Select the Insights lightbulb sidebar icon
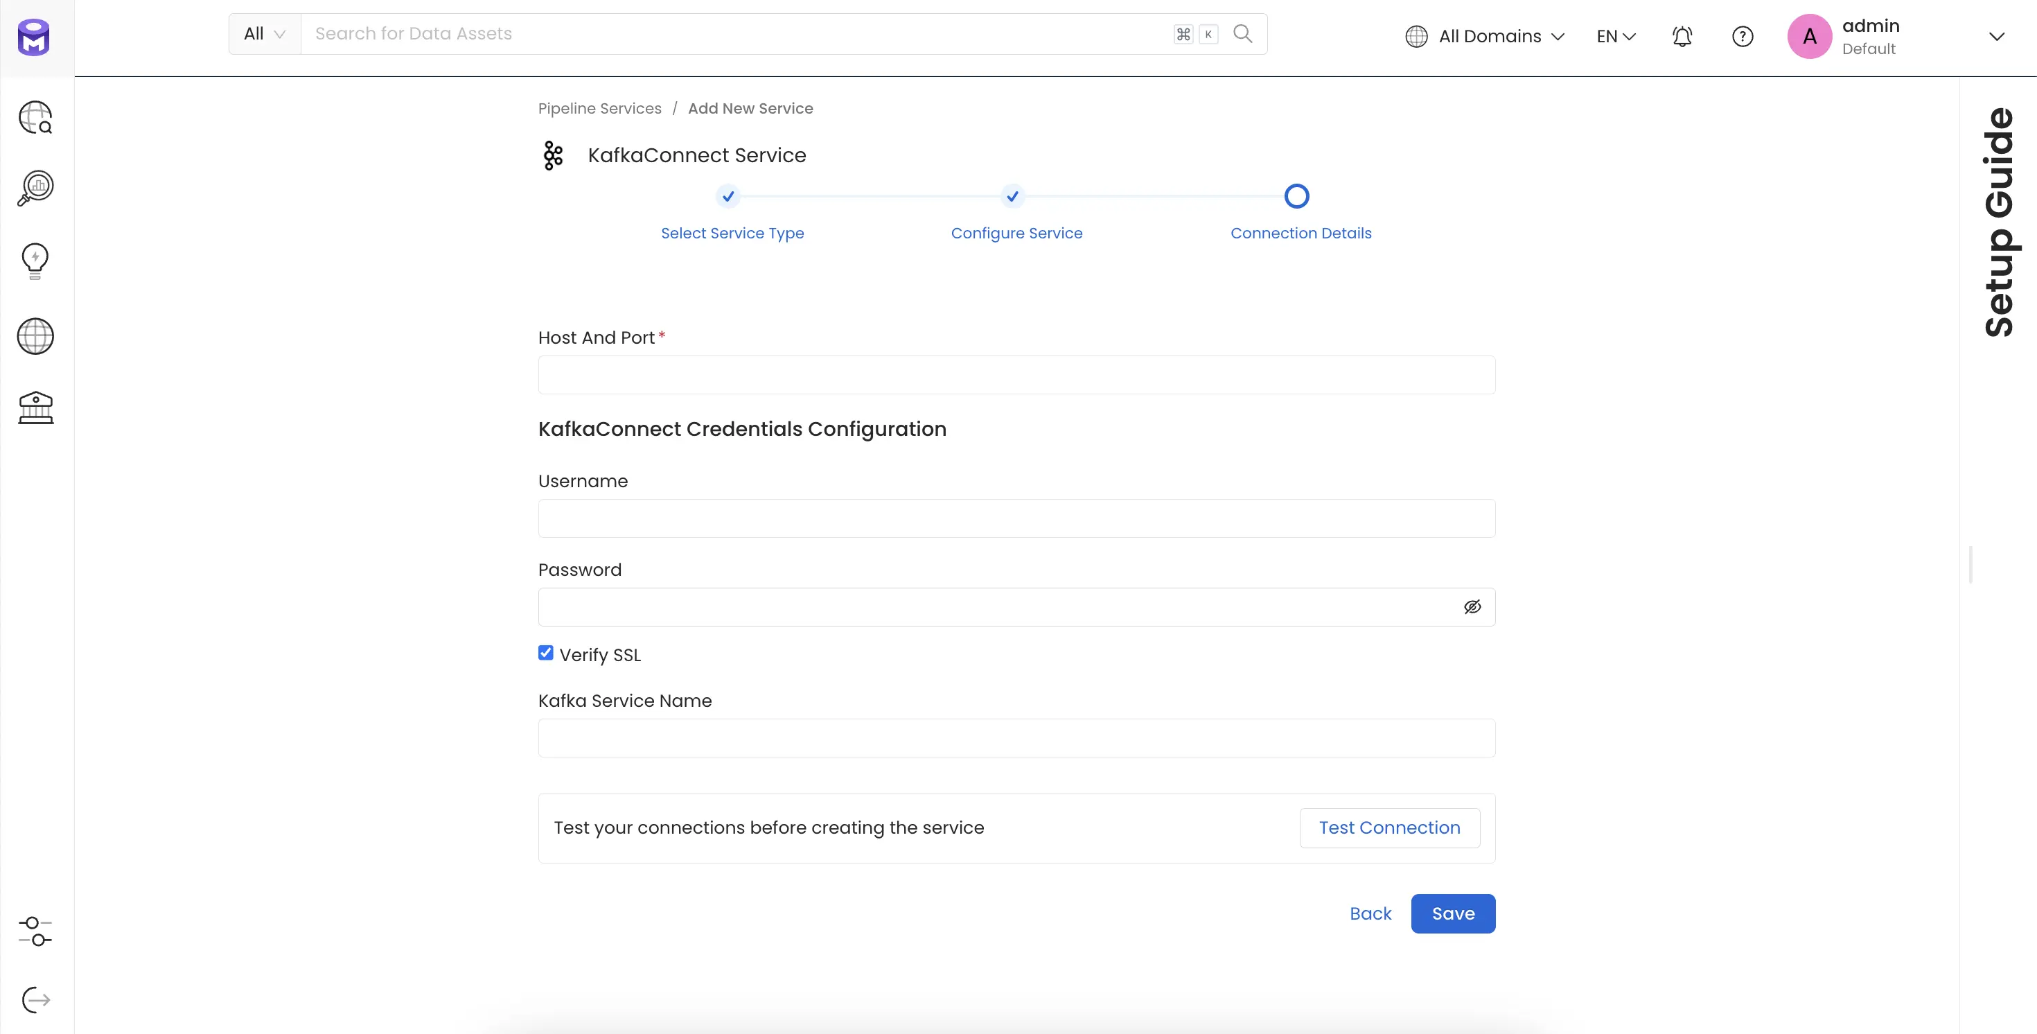This screenshot has height=1034, width=2037. [35, 261]
